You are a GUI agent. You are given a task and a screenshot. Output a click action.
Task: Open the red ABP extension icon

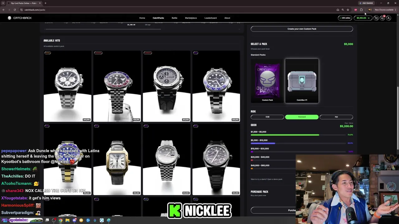pyautogui.click(x=356, y=10)
